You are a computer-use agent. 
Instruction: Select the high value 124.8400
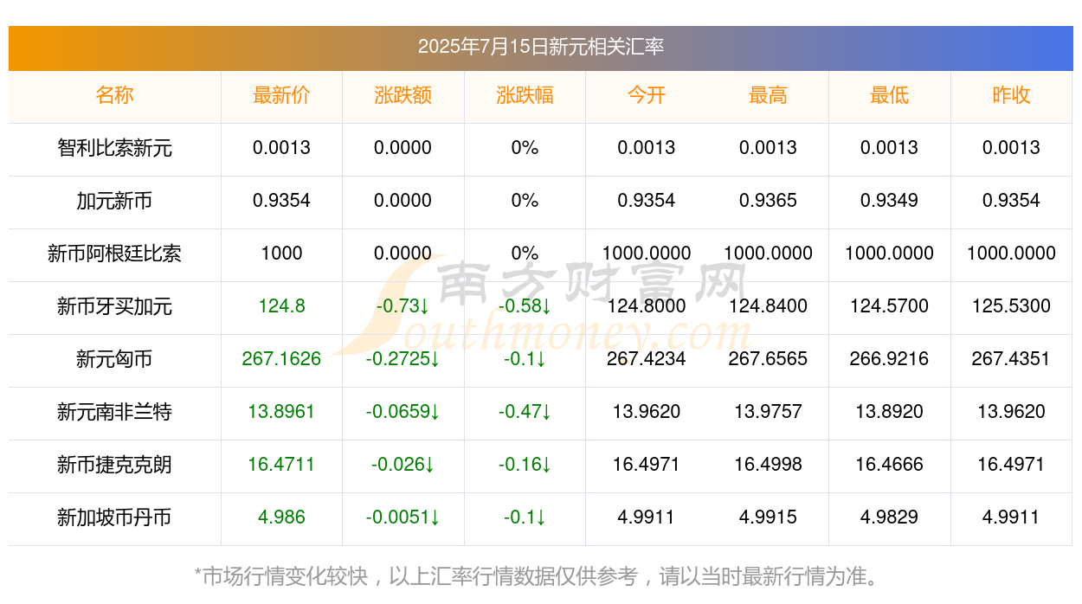[768, 306]
